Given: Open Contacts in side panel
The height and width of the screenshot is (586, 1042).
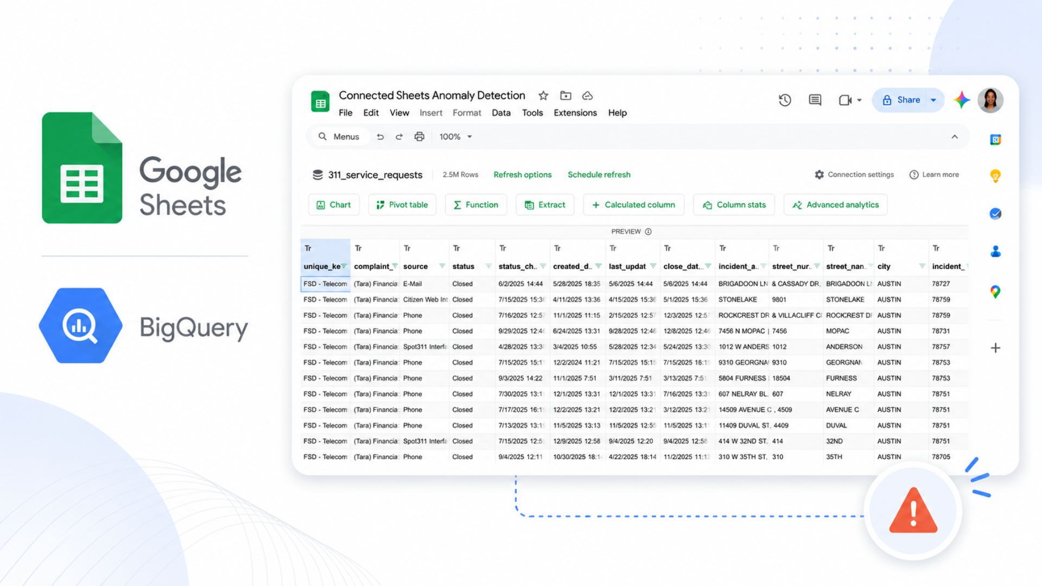Looking at the screenshot, I should [x=995, y=251].
